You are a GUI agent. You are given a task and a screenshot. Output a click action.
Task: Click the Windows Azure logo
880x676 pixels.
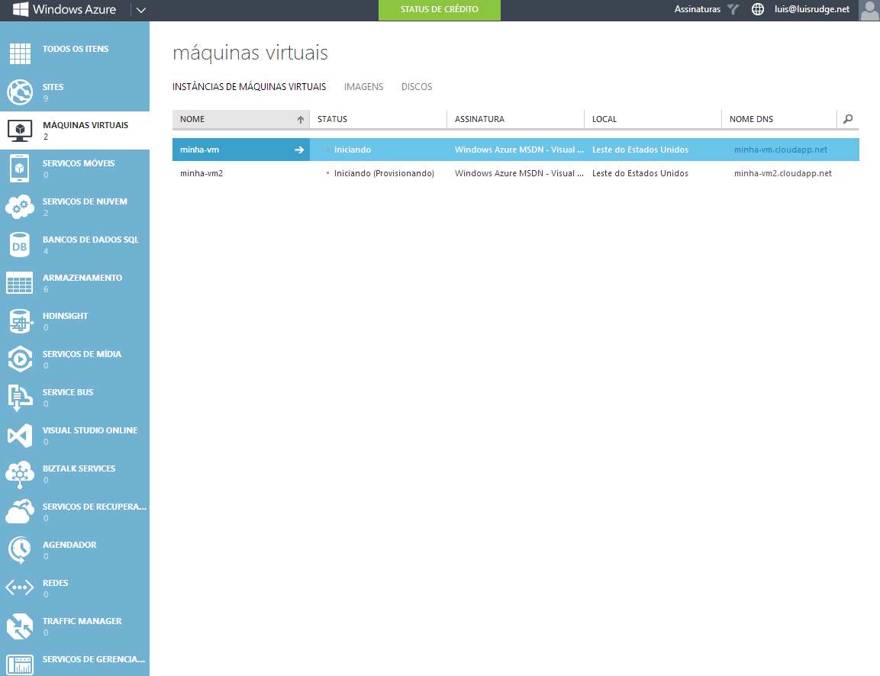(65, 9)
